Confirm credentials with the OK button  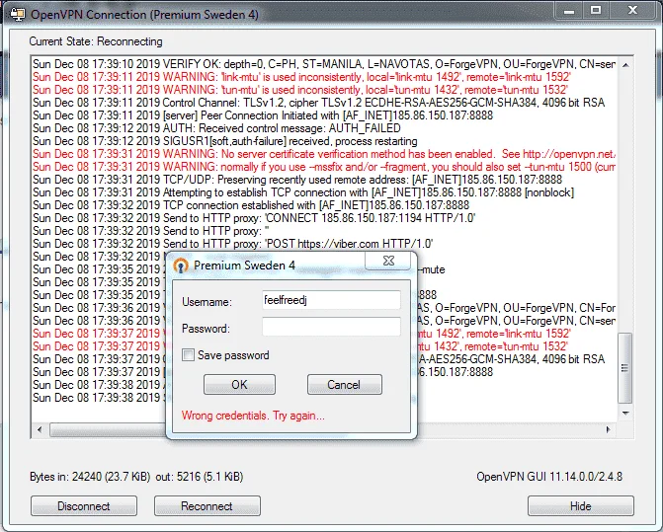tap(239, 385)
